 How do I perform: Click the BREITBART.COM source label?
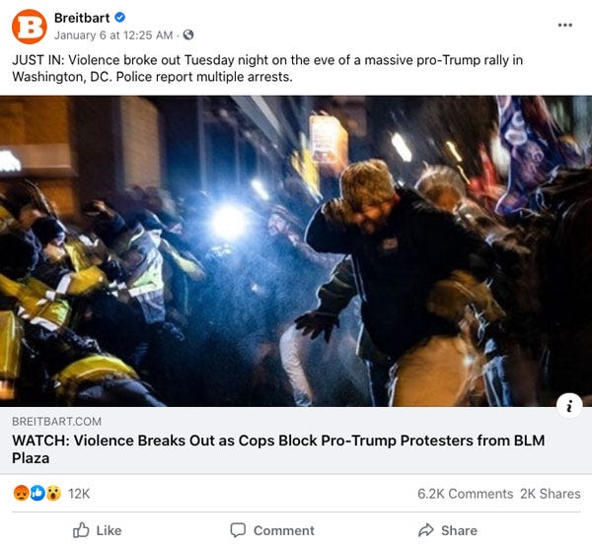click(56, 422)
